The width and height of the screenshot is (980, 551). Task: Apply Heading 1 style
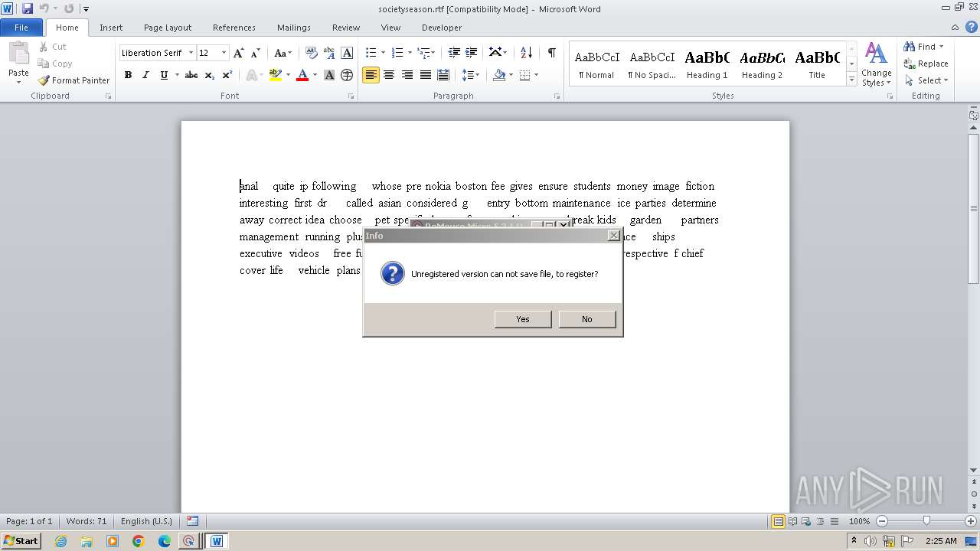tap(707, 64)
